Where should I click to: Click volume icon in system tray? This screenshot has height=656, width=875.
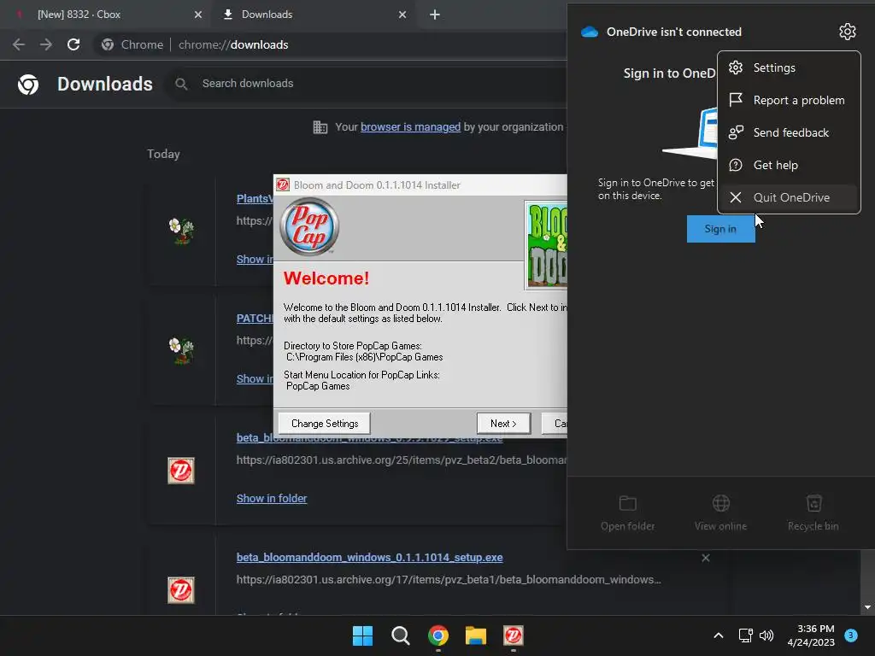tap(766, 635)
